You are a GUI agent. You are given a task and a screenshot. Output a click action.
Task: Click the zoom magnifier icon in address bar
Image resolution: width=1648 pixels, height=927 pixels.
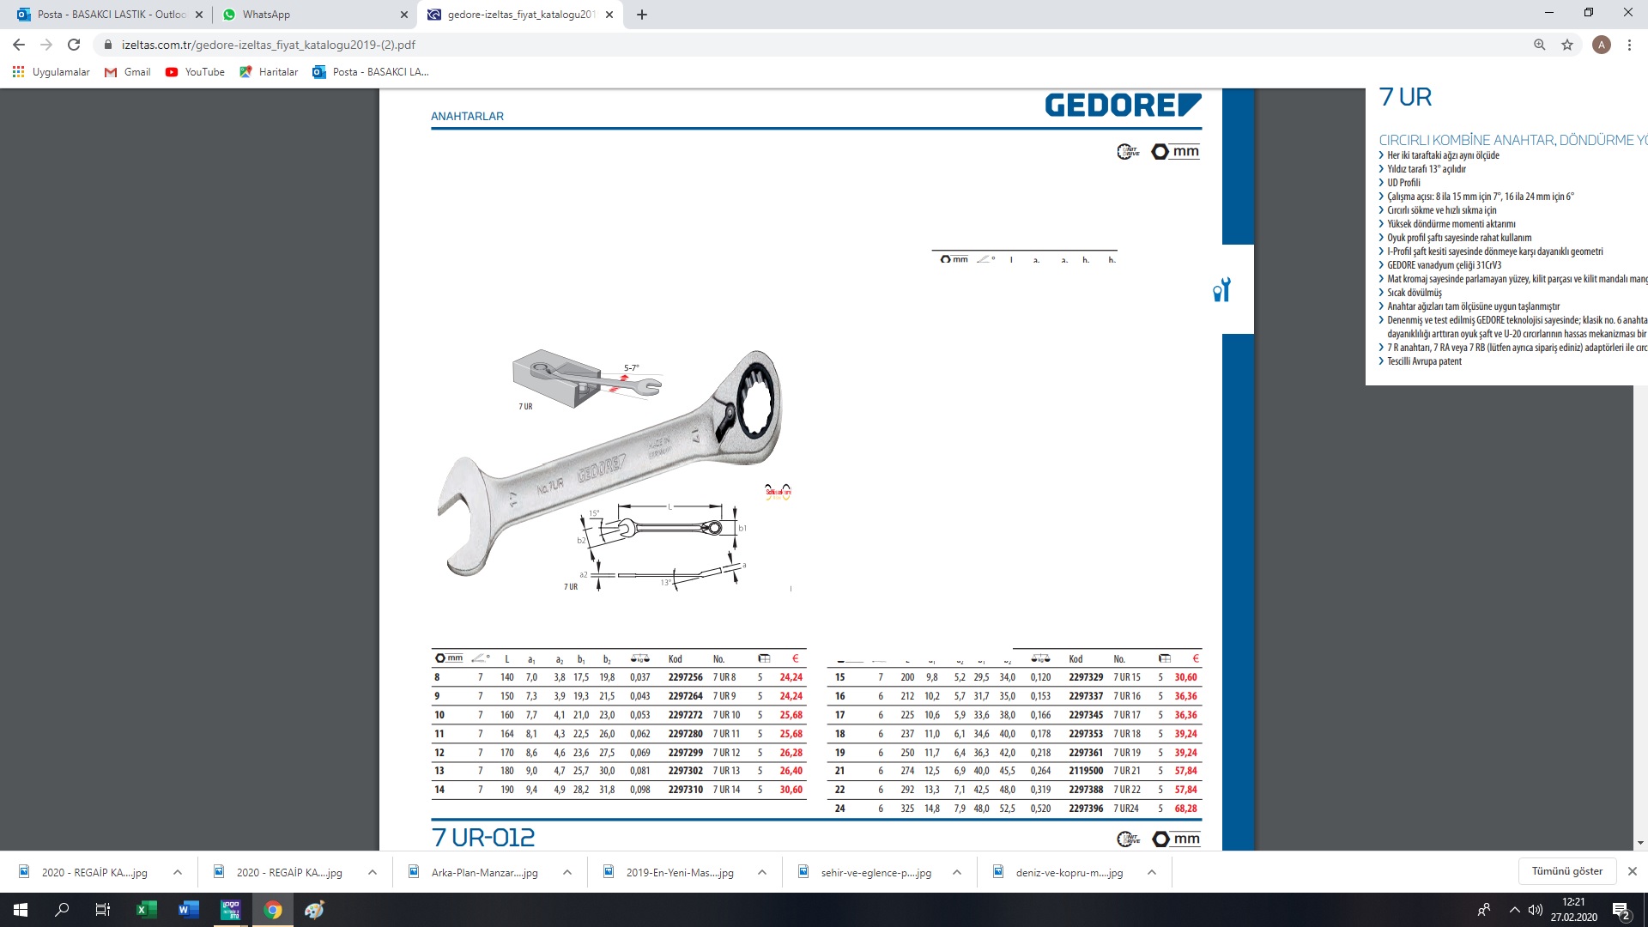click(x=1539, y=45)
